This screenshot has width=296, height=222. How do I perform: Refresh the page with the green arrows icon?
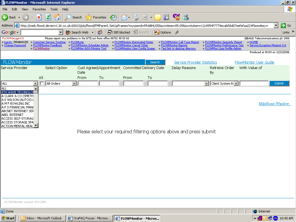(x=48, y=17)
